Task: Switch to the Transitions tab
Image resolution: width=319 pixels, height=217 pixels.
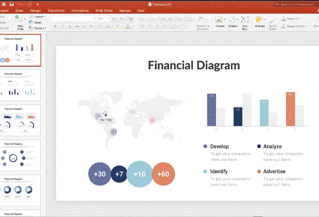Action: pos(56,11)
